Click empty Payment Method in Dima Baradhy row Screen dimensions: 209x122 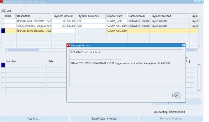point(170,31)
